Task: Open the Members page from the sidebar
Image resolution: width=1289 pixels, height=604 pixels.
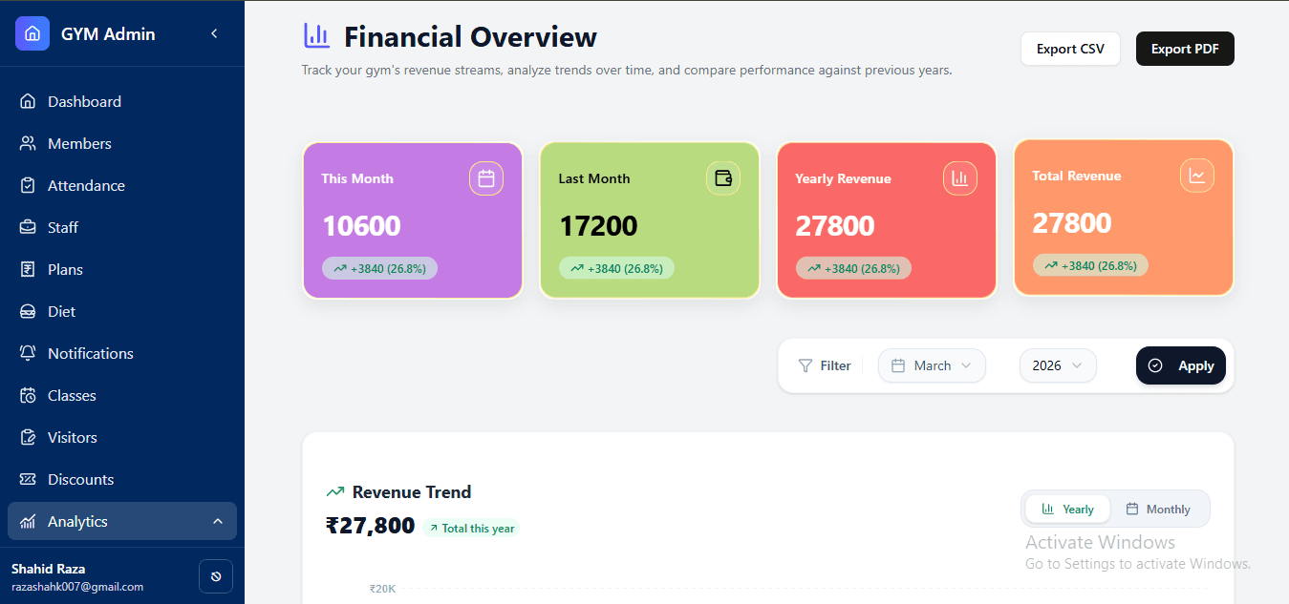Action: coord(80,143)
